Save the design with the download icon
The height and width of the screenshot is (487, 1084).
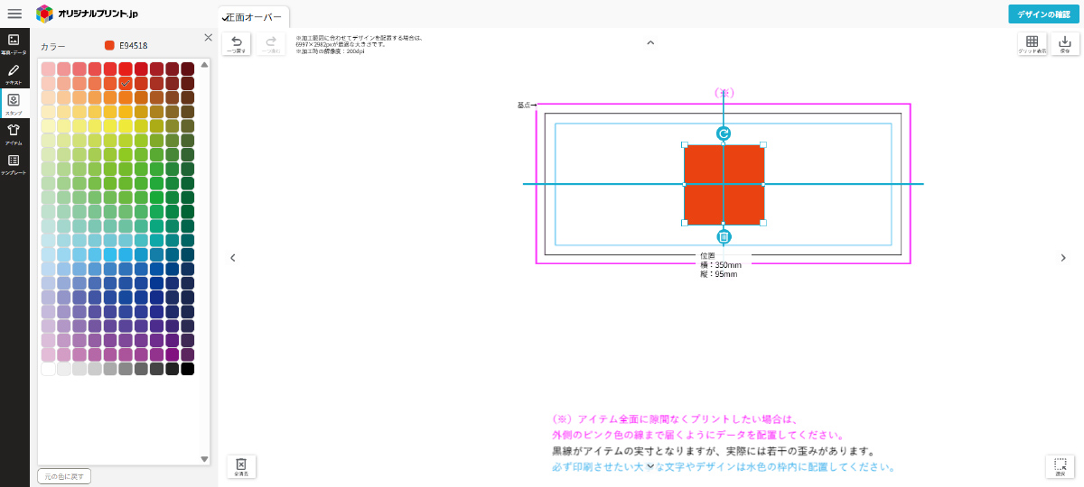pyautogui.click(x=1064, y=44)
